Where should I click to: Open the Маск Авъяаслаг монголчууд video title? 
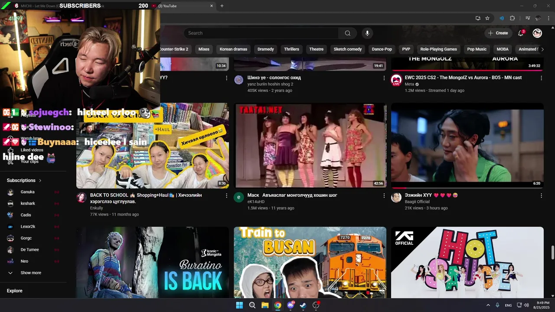tap(292, 195)
